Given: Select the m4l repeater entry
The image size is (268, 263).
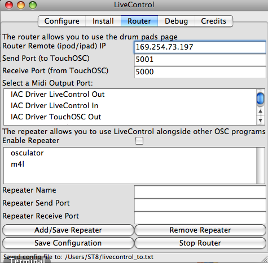Looking at the screenshot, I should point(130,164).
